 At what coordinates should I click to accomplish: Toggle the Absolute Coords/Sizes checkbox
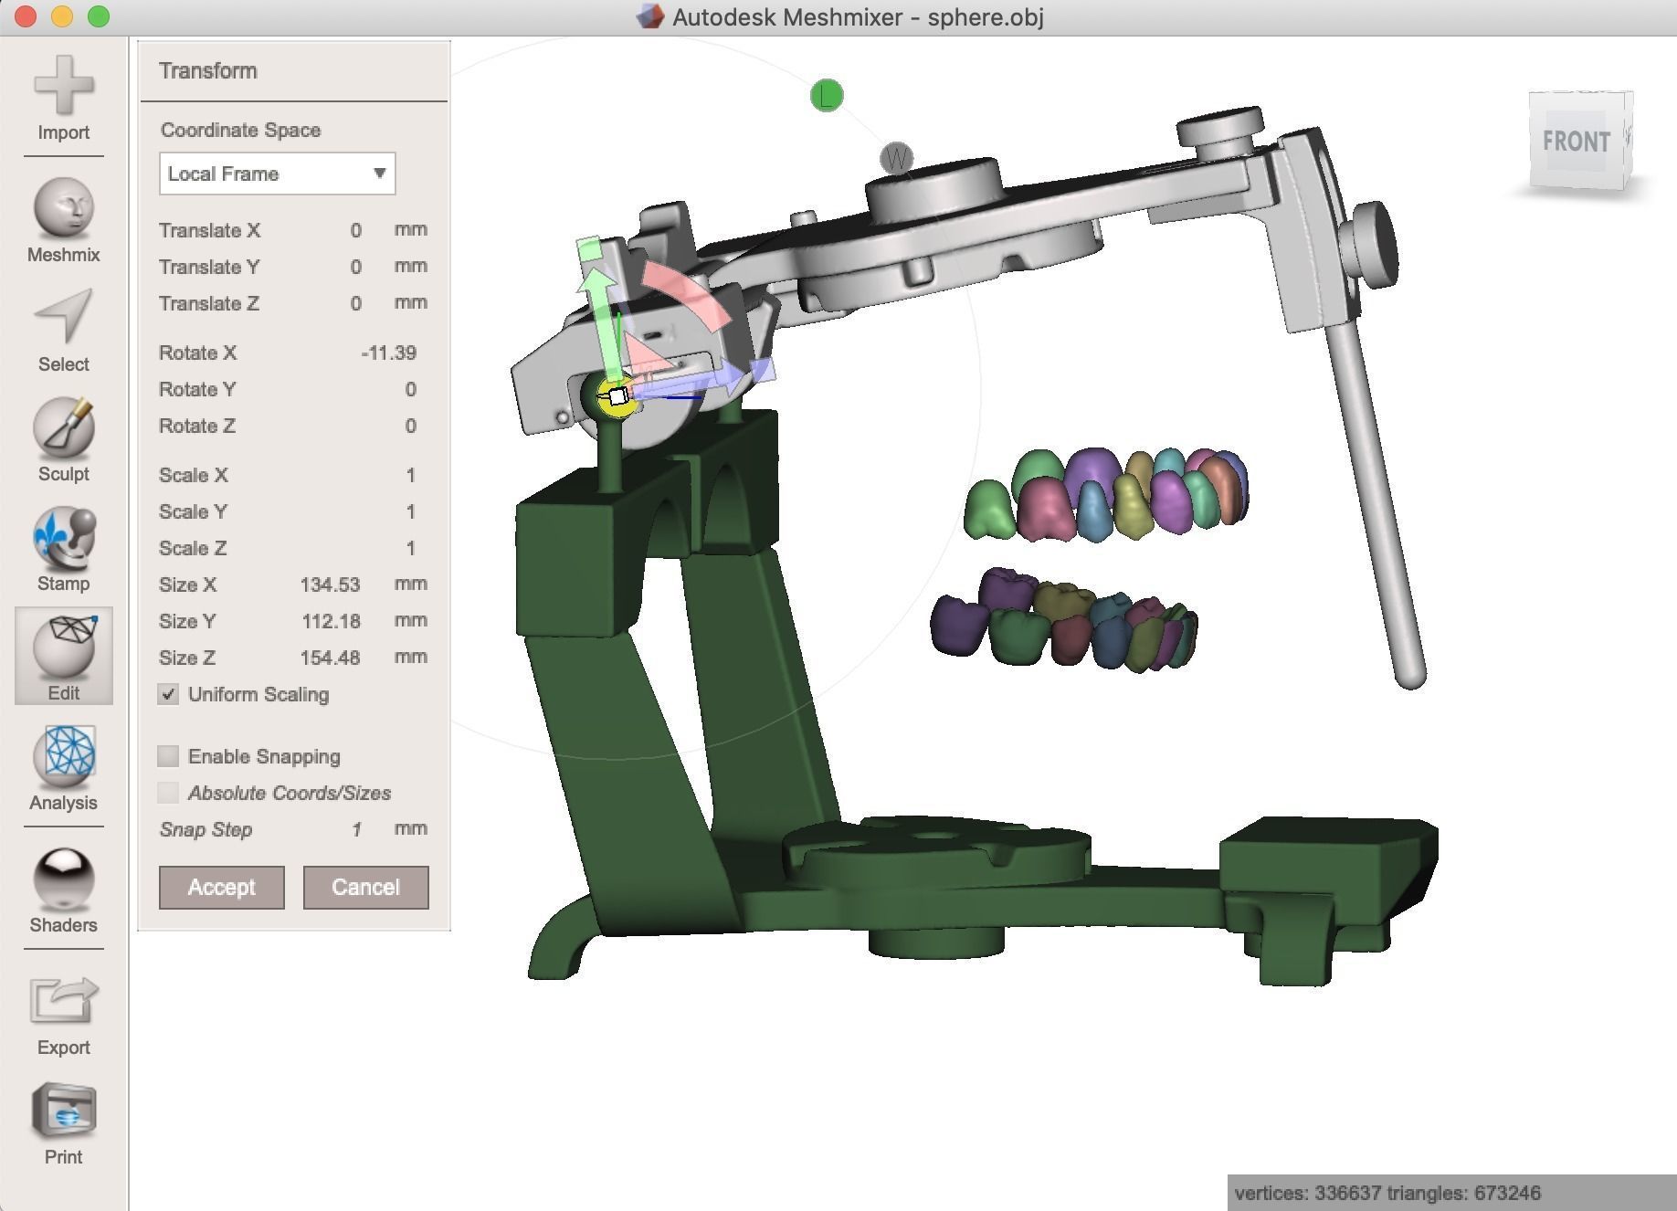tap(168, 793)
